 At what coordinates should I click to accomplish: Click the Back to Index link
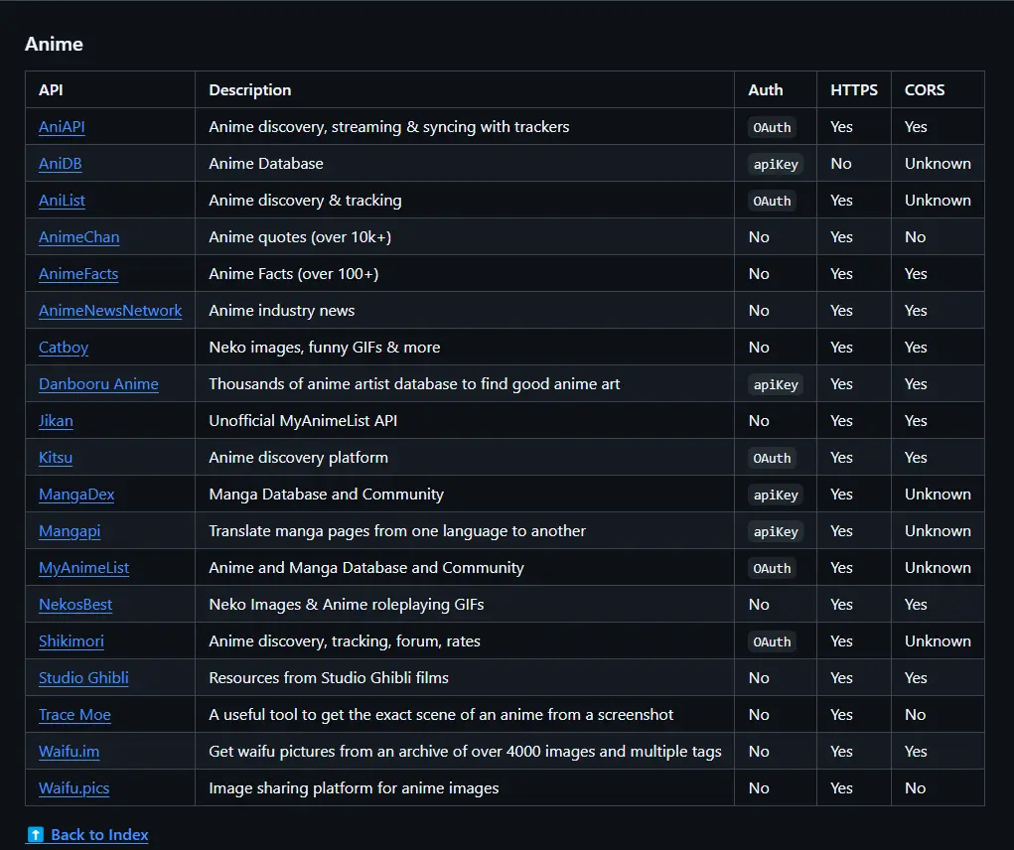99,835
